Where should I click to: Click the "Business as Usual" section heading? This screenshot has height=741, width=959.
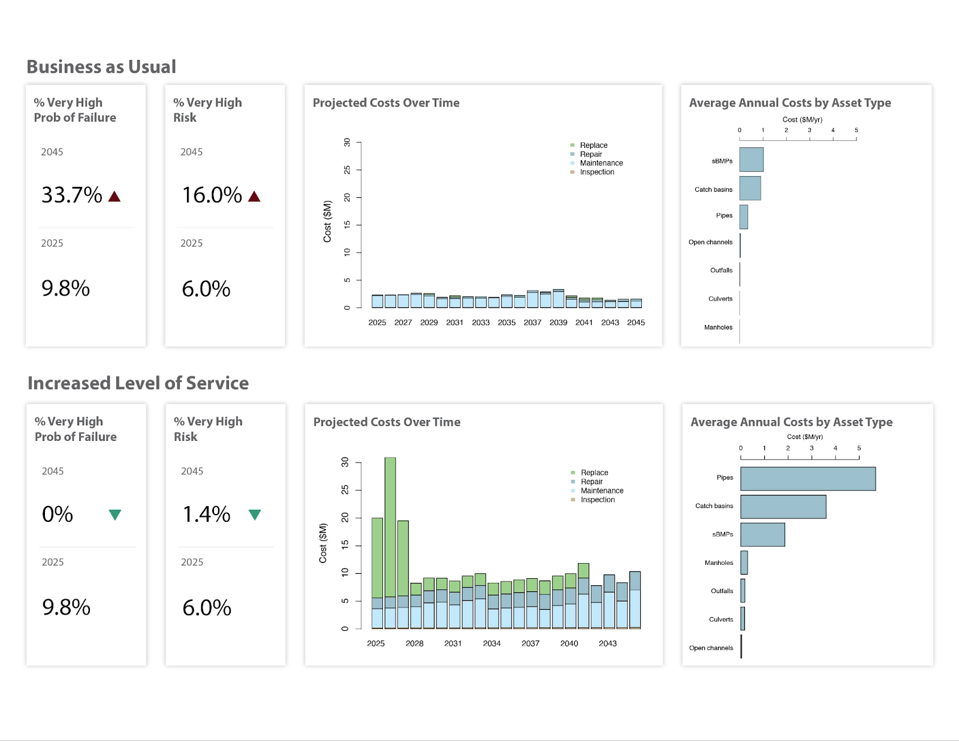[101, 66]
